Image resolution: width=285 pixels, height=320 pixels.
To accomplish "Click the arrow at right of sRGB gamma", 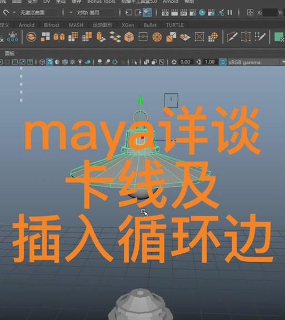I will [283, 62].
